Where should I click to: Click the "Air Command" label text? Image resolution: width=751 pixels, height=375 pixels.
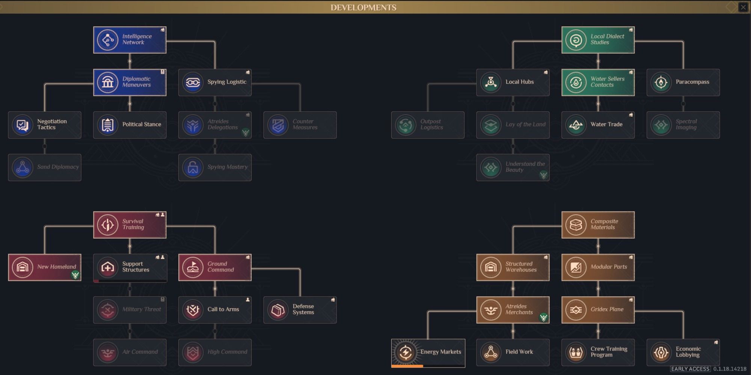[x=140, y=352]
